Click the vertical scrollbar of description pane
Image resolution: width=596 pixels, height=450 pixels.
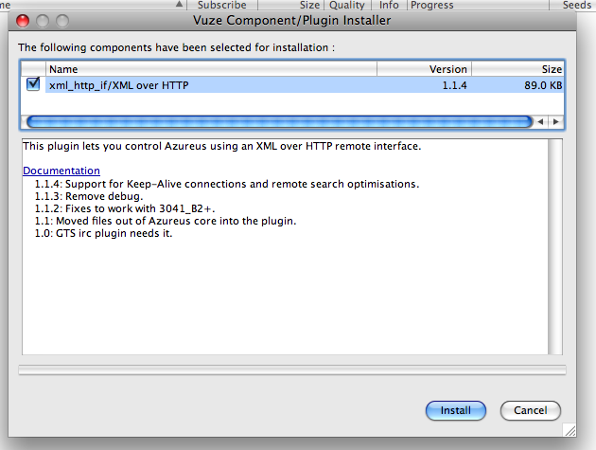click(x=555, y=246)
